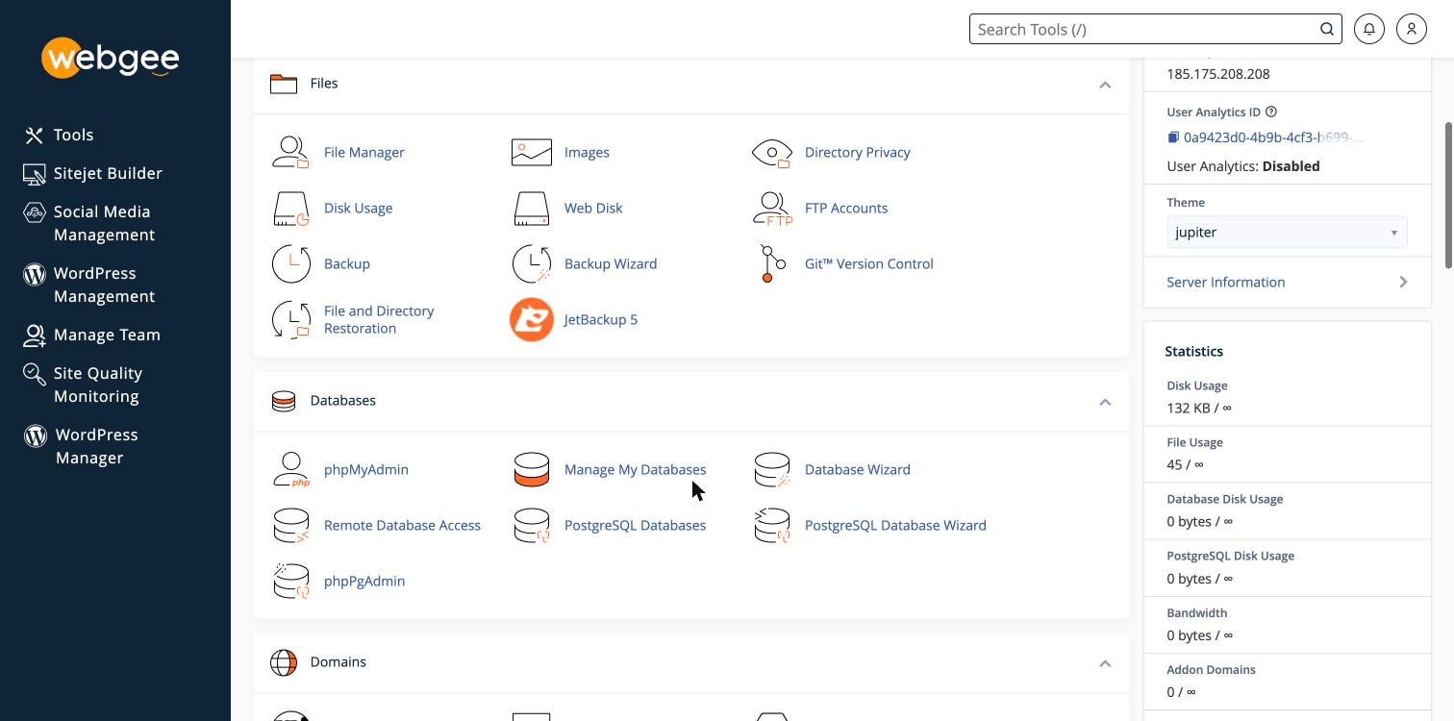Open the Database Wizard icon
The width and height of the screenshot is (1454, 721).
[x=771, y=469]
